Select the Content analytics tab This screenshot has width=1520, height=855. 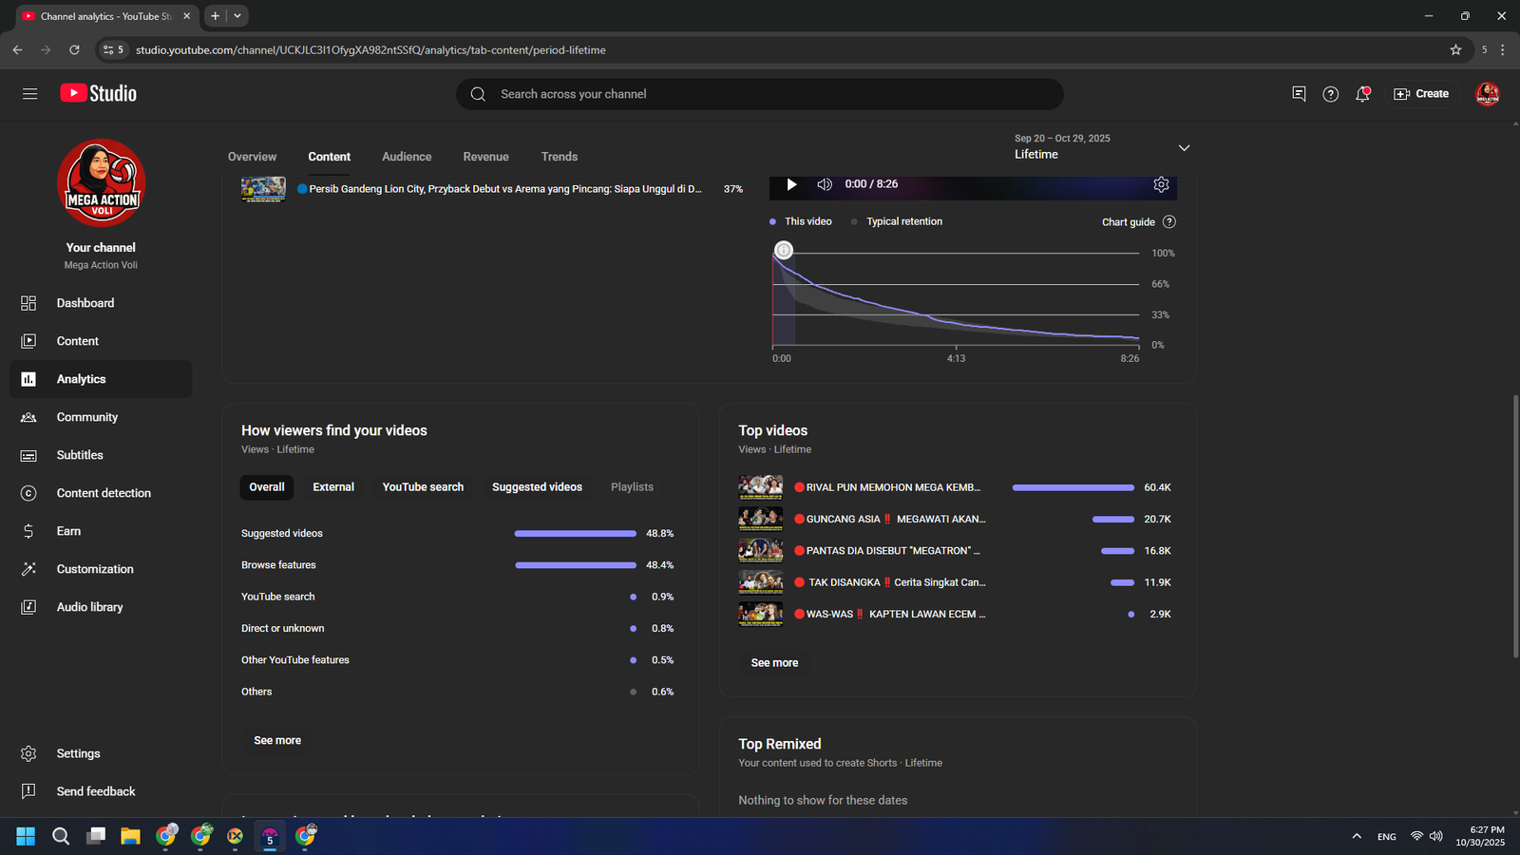330,157
